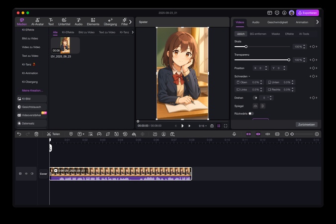
Task: Toggle the Skala keyframe diamond
Action: (x=313, y=46)
